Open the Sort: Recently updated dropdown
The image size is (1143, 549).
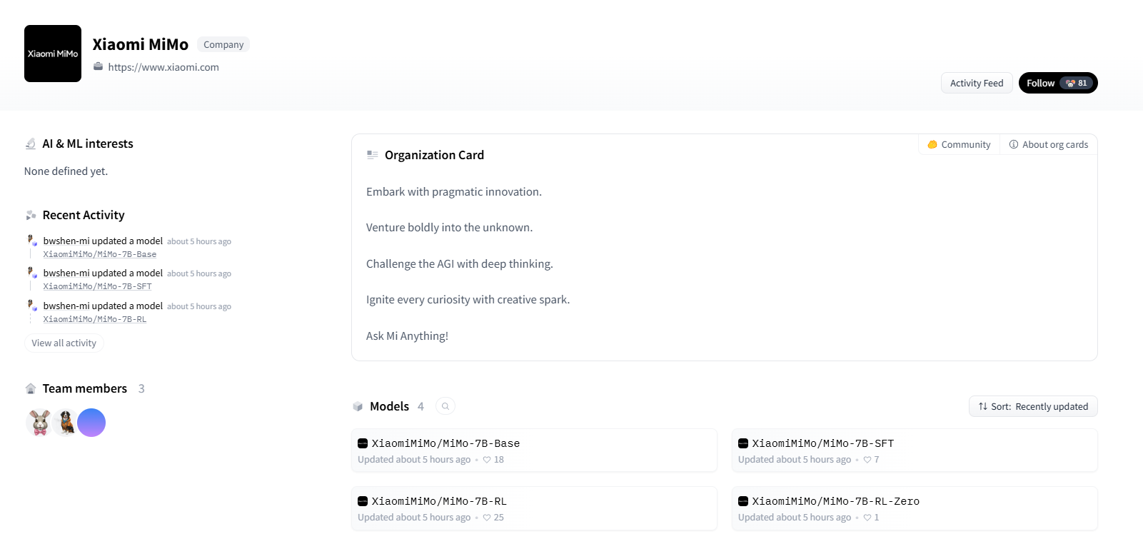(1033, 406)
